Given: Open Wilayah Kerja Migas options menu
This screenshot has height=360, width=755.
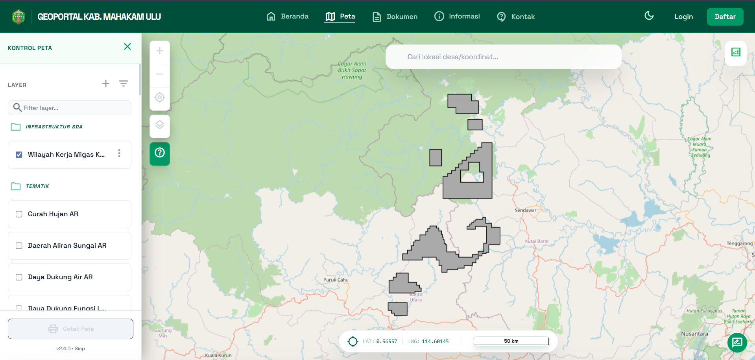Looking at the screenshot, I should pyautogui.click(x=119, y=154).
